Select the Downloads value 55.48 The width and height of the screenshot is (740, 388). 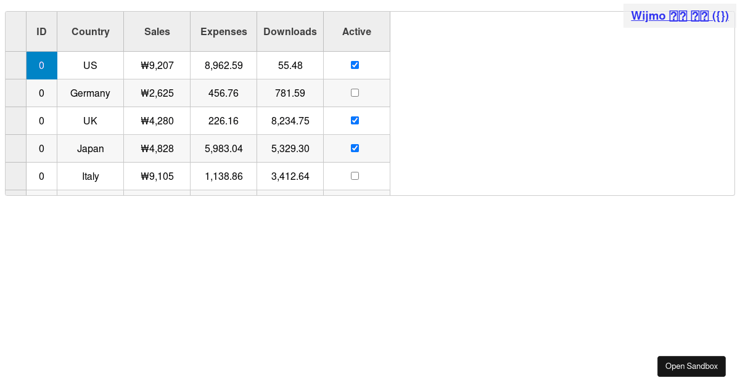(290, 65)
